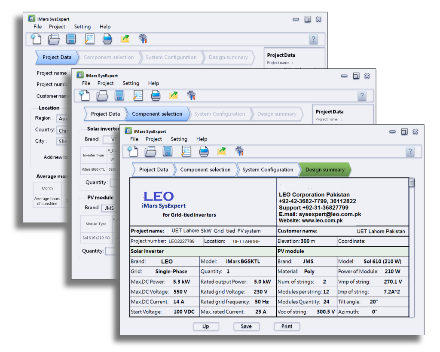The height and width of the screenshot is (352, 440).
Task: Click the printer icon in the Component selection window
Action: [x=156, y=95]
